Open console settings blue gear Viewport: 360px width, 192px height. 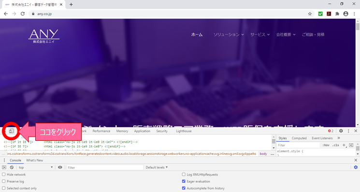click(356, 167)
